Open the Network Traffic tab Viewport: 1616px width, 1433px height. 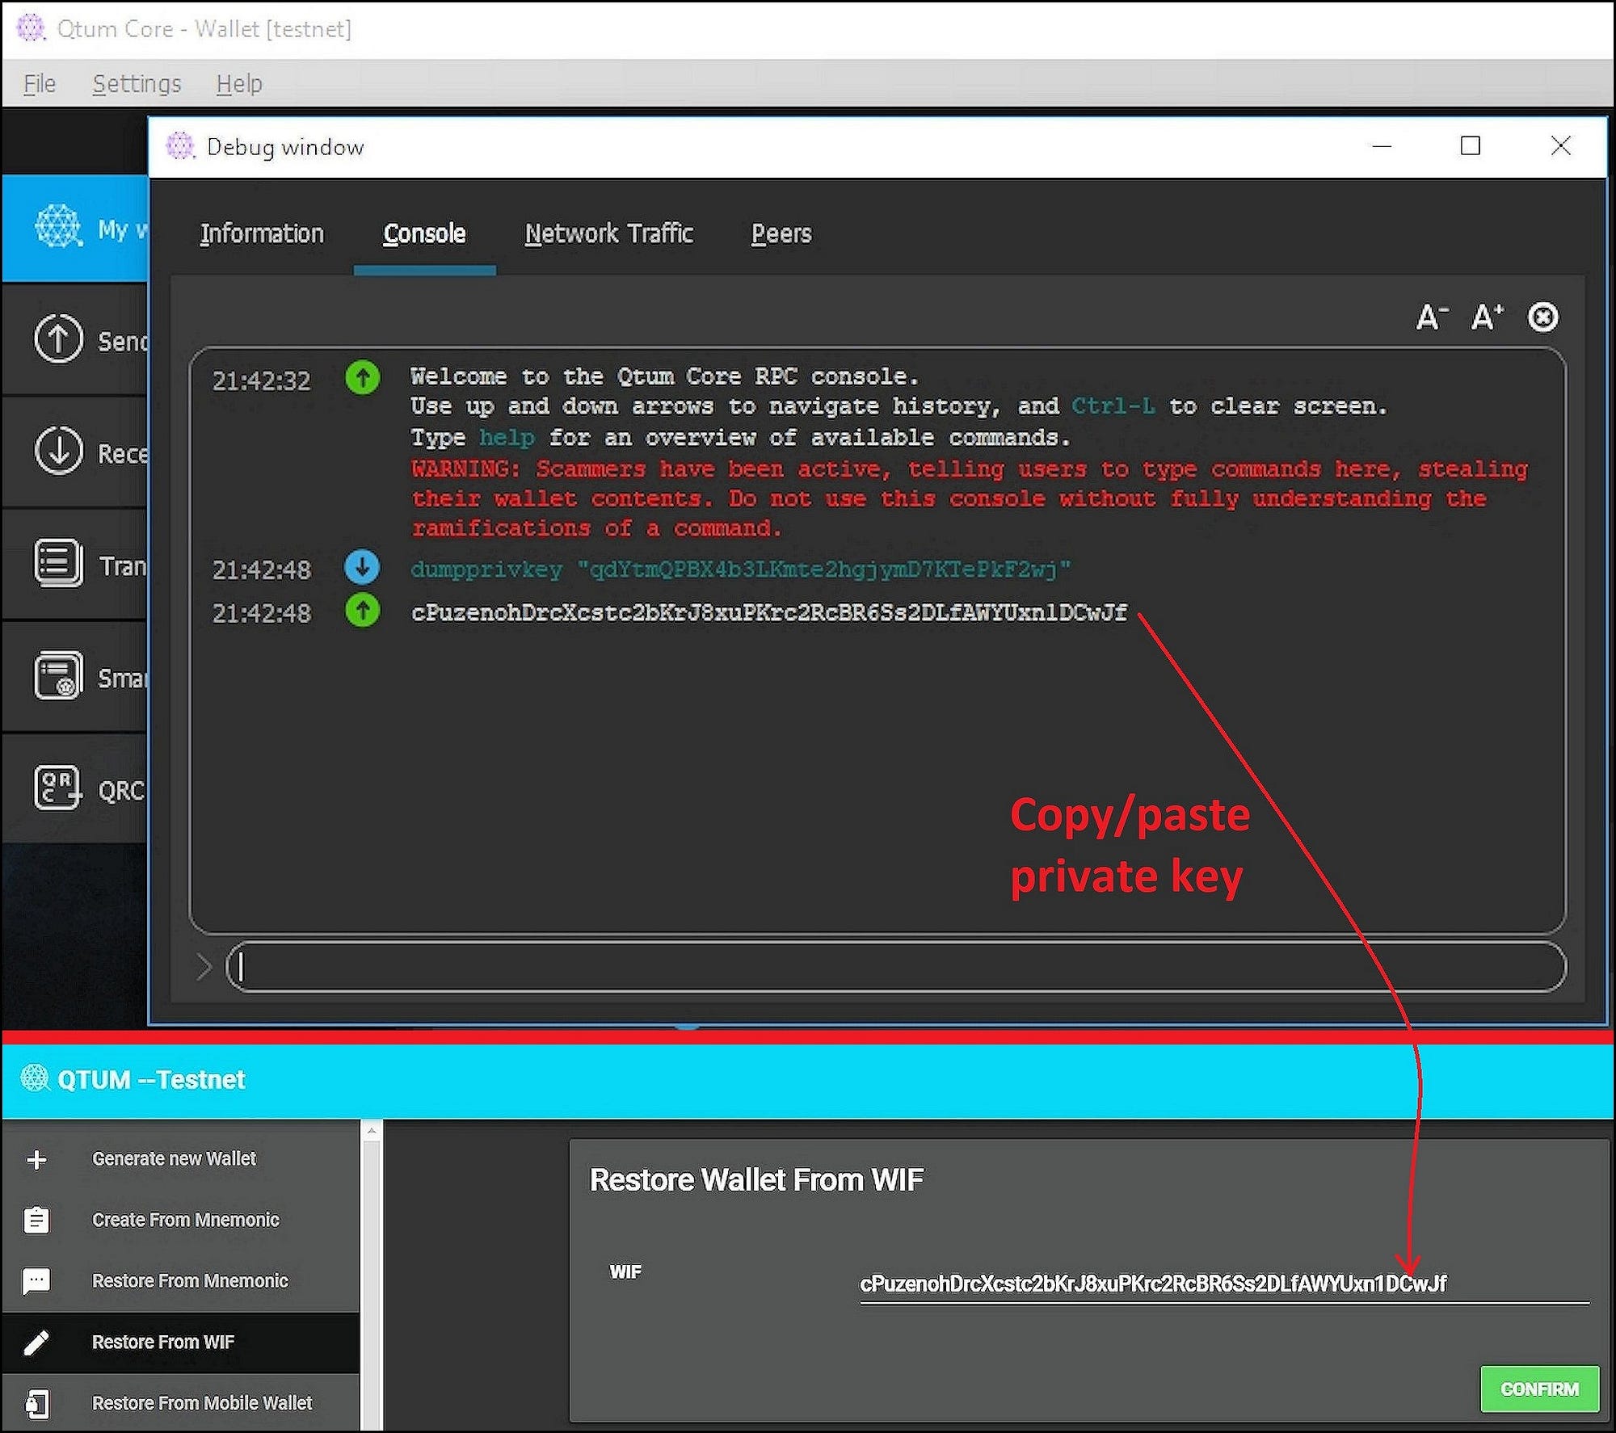[609, 234]
